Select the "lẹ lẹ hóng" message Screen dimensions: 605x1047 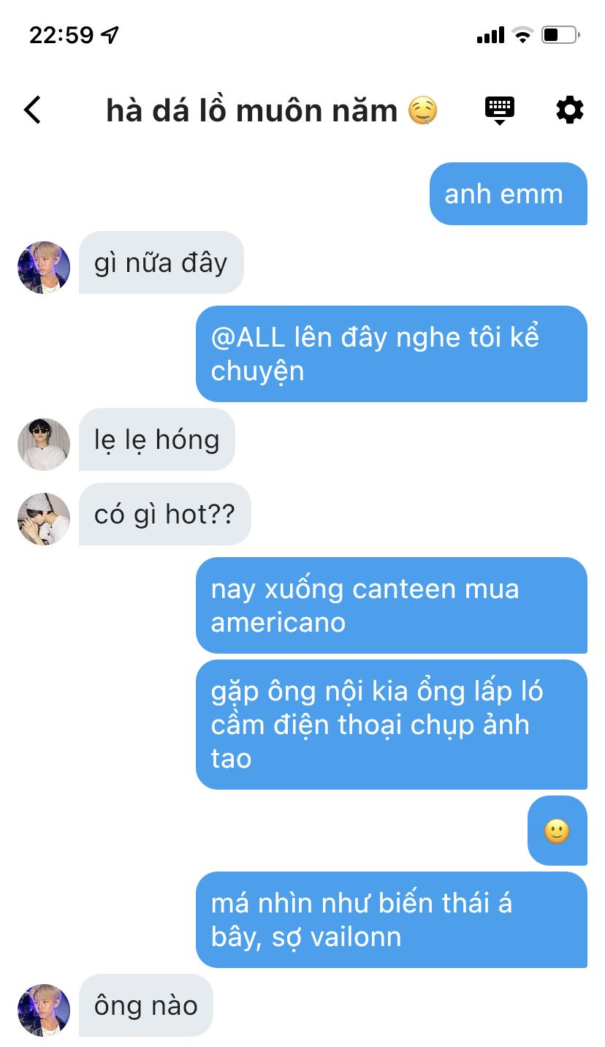tap(157, 439)
